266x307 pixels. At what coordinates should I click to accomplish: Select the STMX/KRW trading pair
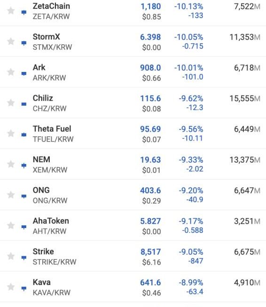tap(52, 47)
